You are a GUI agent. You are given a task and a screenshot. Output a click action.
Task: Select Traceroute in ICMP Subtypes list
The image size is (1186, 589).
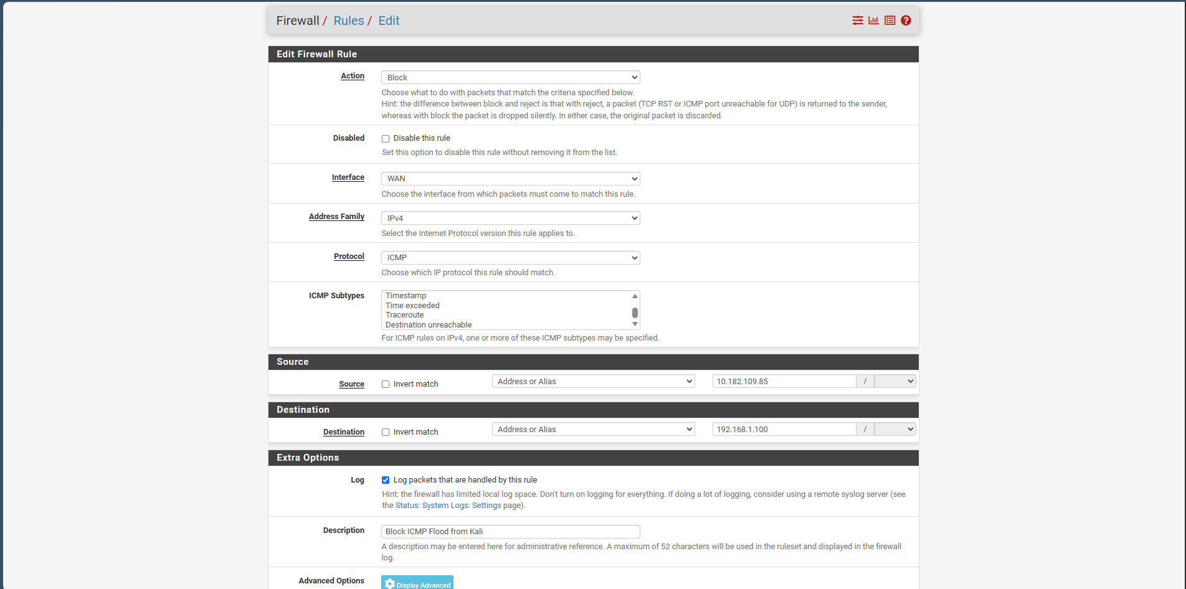404,315
